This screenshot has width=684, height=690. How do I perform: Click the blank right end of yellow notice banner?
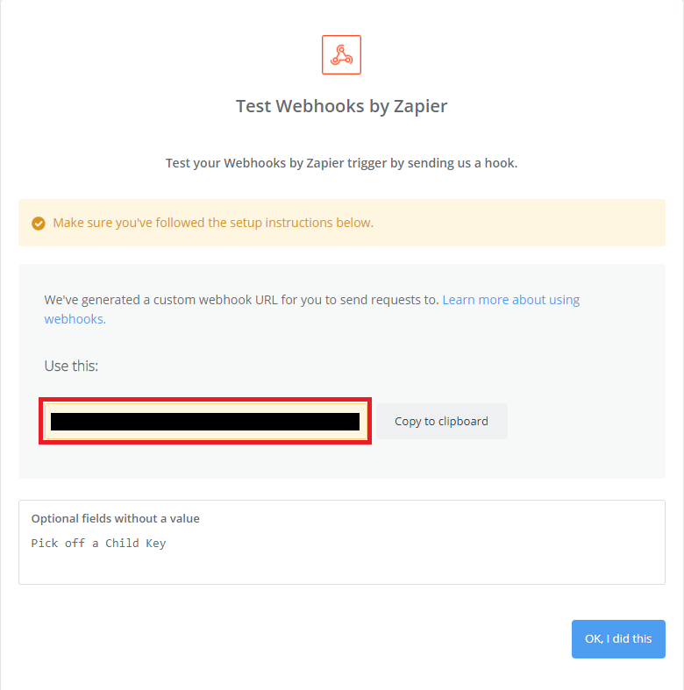point(570,223)
